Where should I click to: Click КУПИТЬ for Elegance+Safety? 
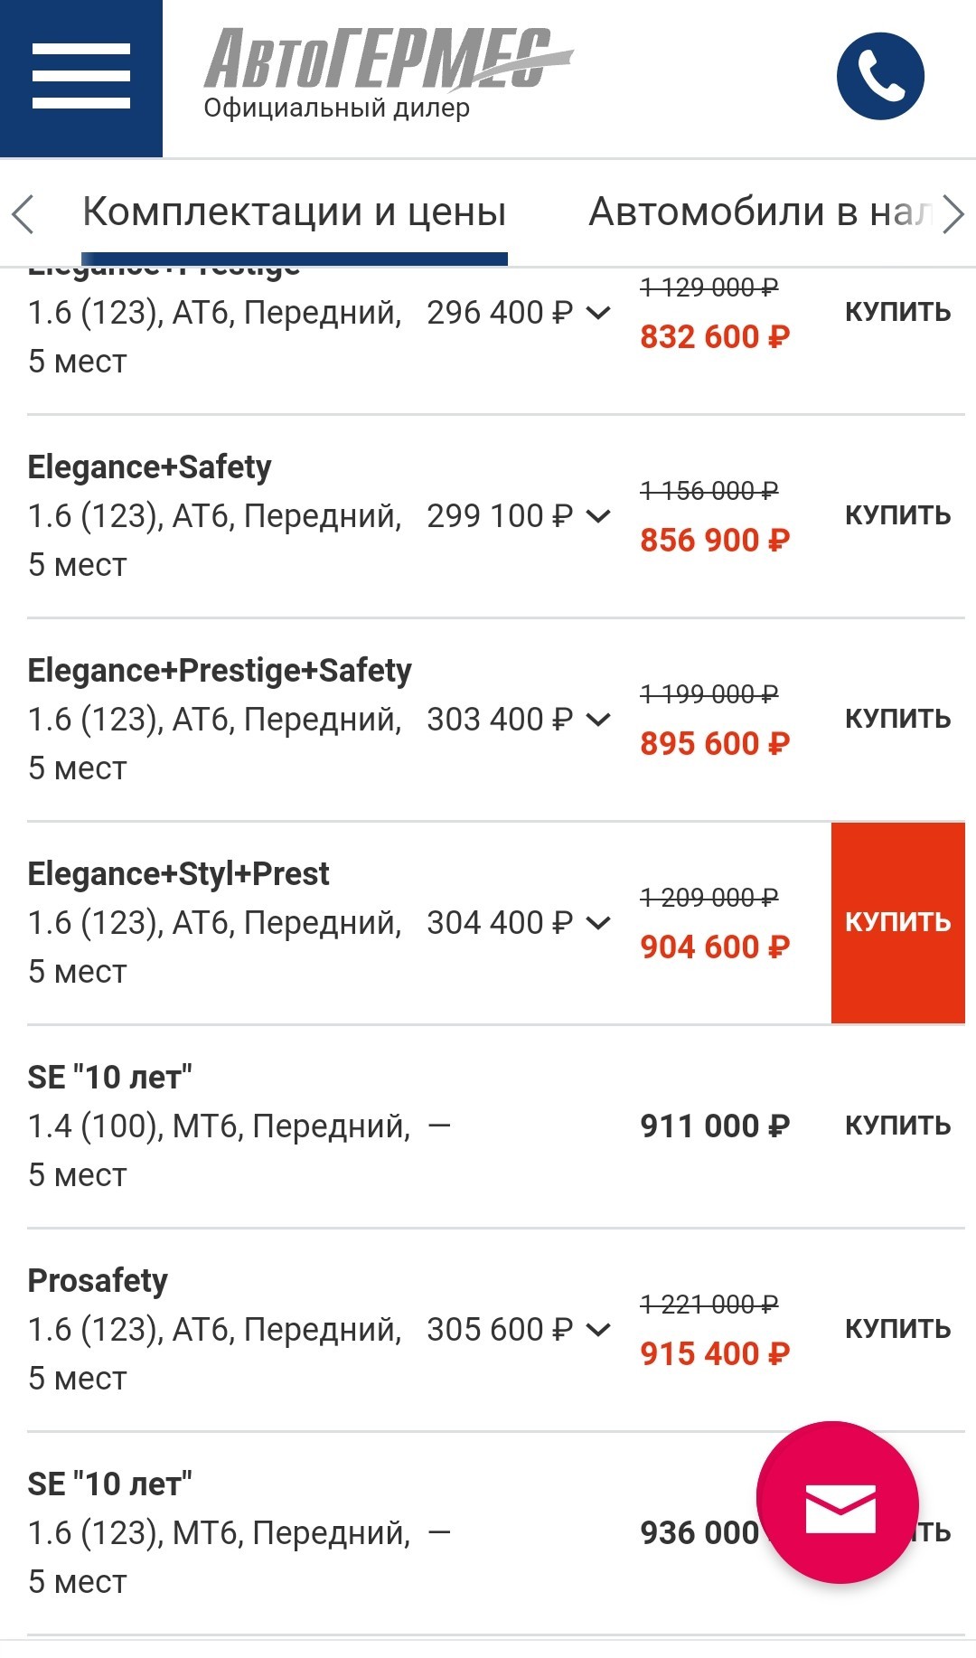tap(898, 516)
